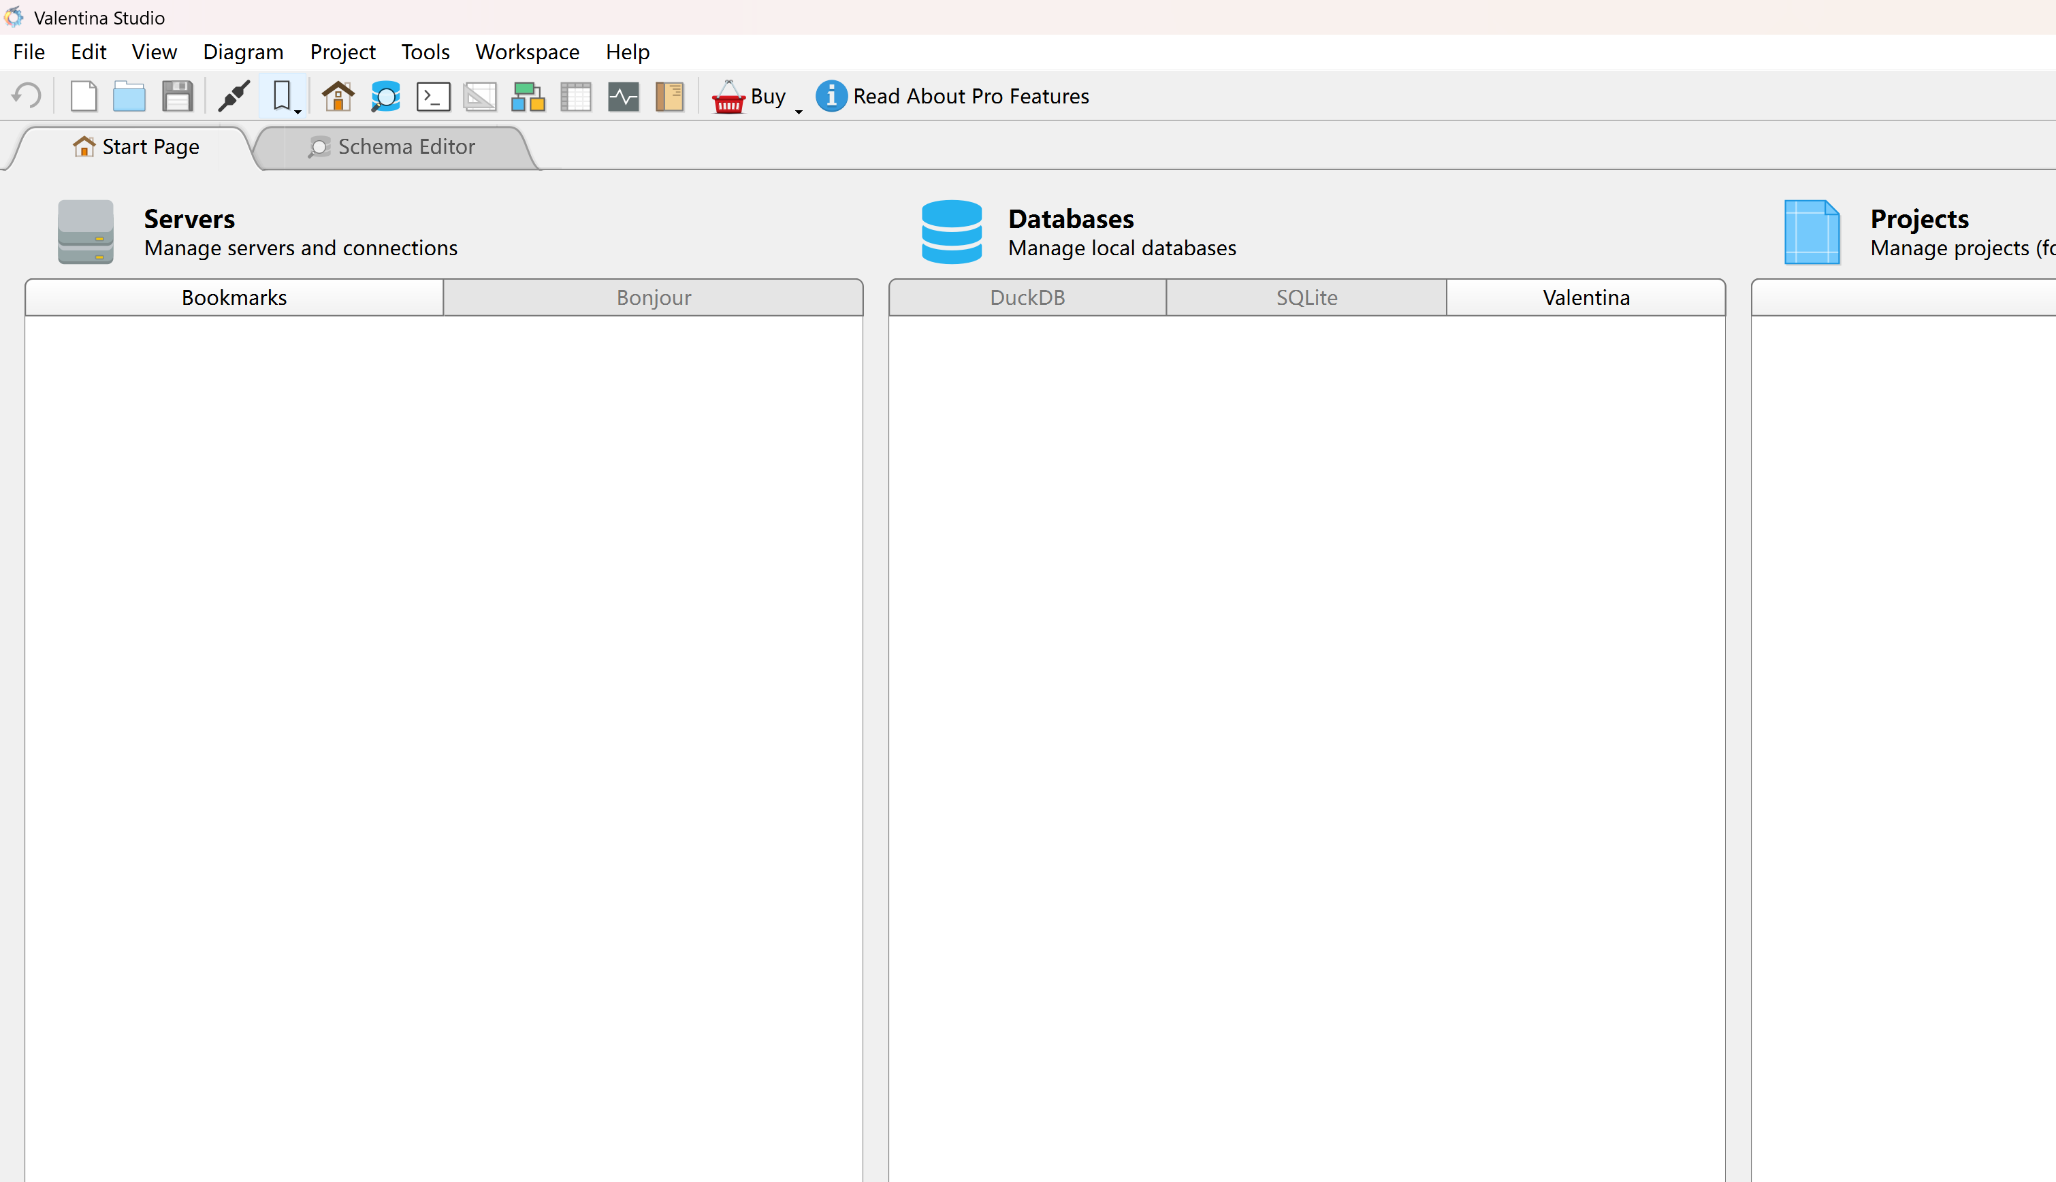The image size is (2056, 1182).
Task: Select the Valentina databases tab
Action: tap(1586, 297)
